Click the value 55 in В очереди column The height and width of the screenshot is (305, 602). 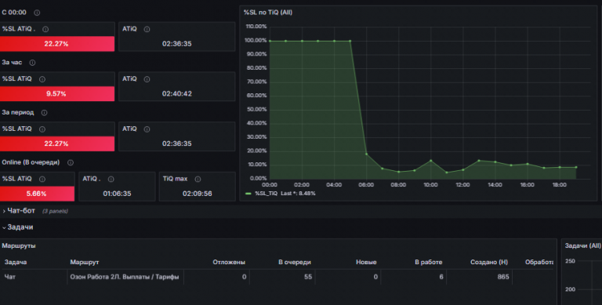point(308,277)
